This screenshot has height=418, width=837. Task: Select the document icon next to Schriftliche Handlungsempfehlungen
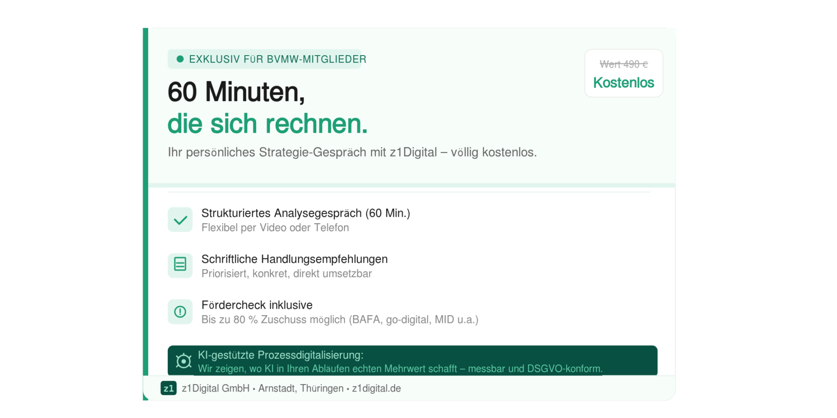(x=180, y=265)
